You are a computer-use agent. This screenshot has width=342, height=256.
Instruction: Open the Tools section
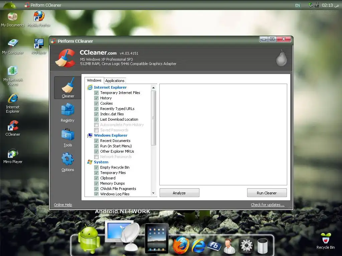(67, 138)
